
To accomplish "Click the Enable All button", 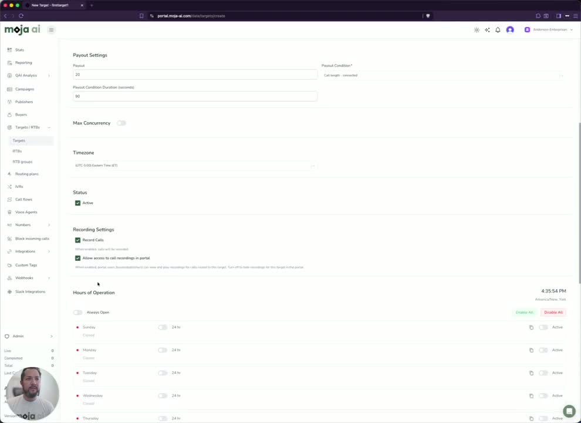I will tap(524, 313).
